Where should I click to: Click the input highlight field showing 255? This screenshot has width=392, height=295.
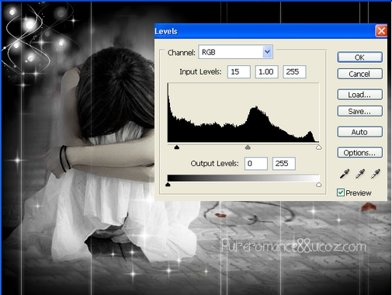point(294,71)
